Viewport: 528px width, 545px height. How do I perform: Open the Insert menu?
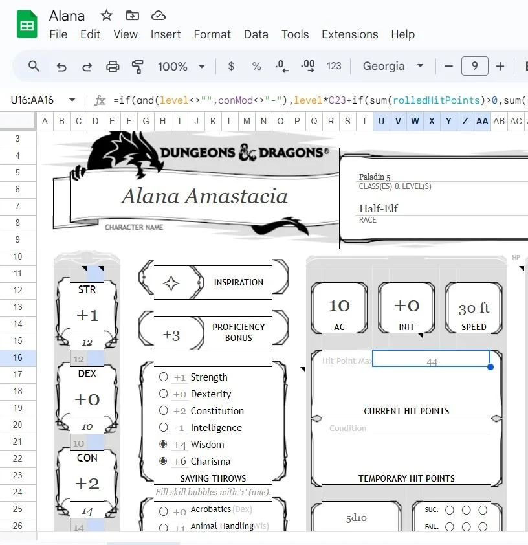166,34
